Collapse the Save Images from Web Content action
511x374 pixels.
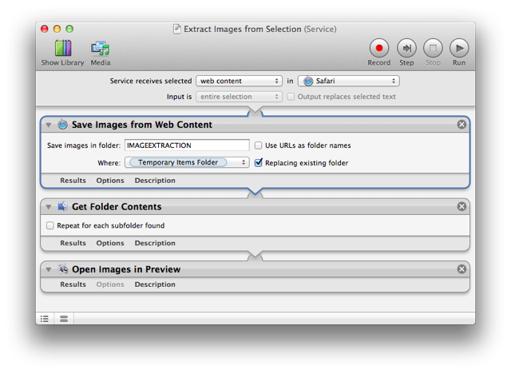coord(49,125)
